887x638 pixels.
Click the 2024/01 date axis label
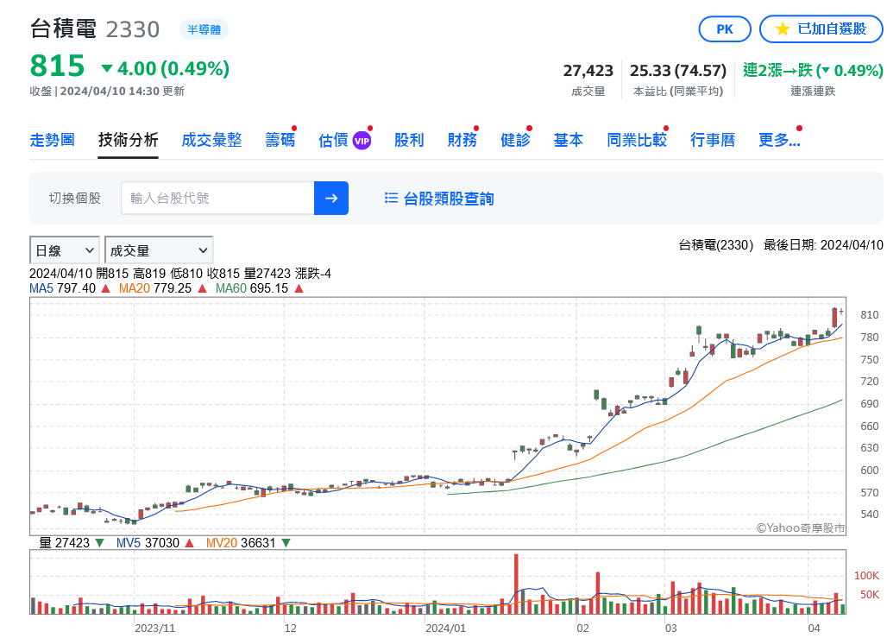(446, 628)
